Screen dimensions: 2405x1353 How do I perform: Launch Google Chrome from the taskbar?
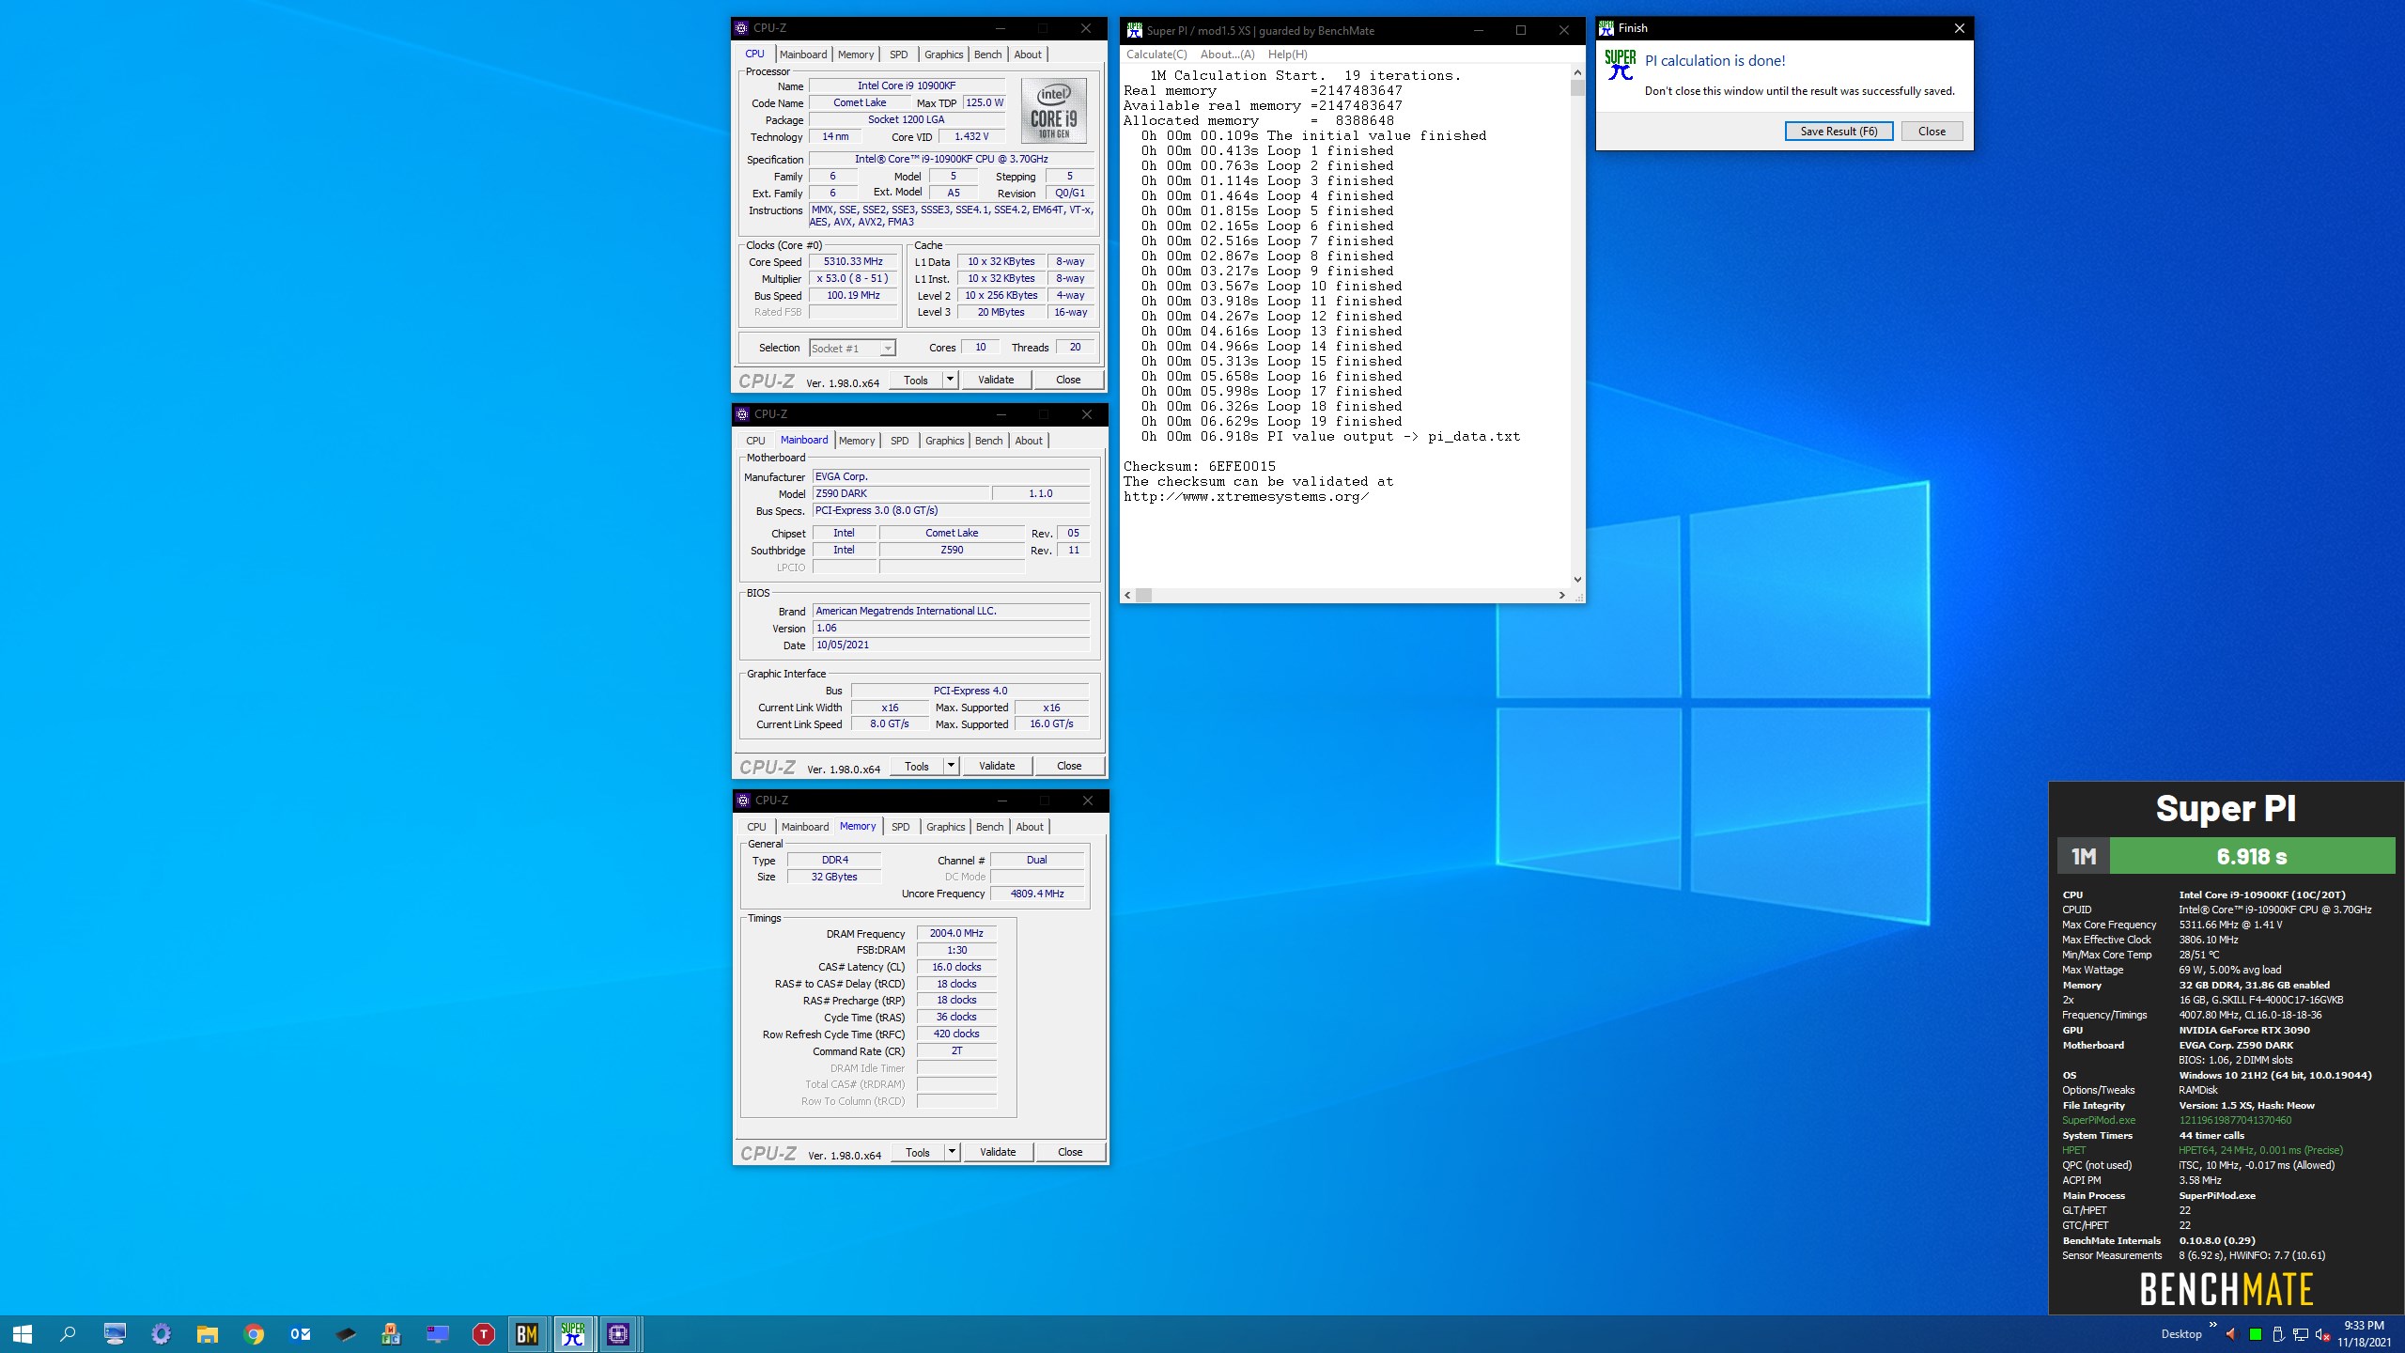click(254, 1333)
